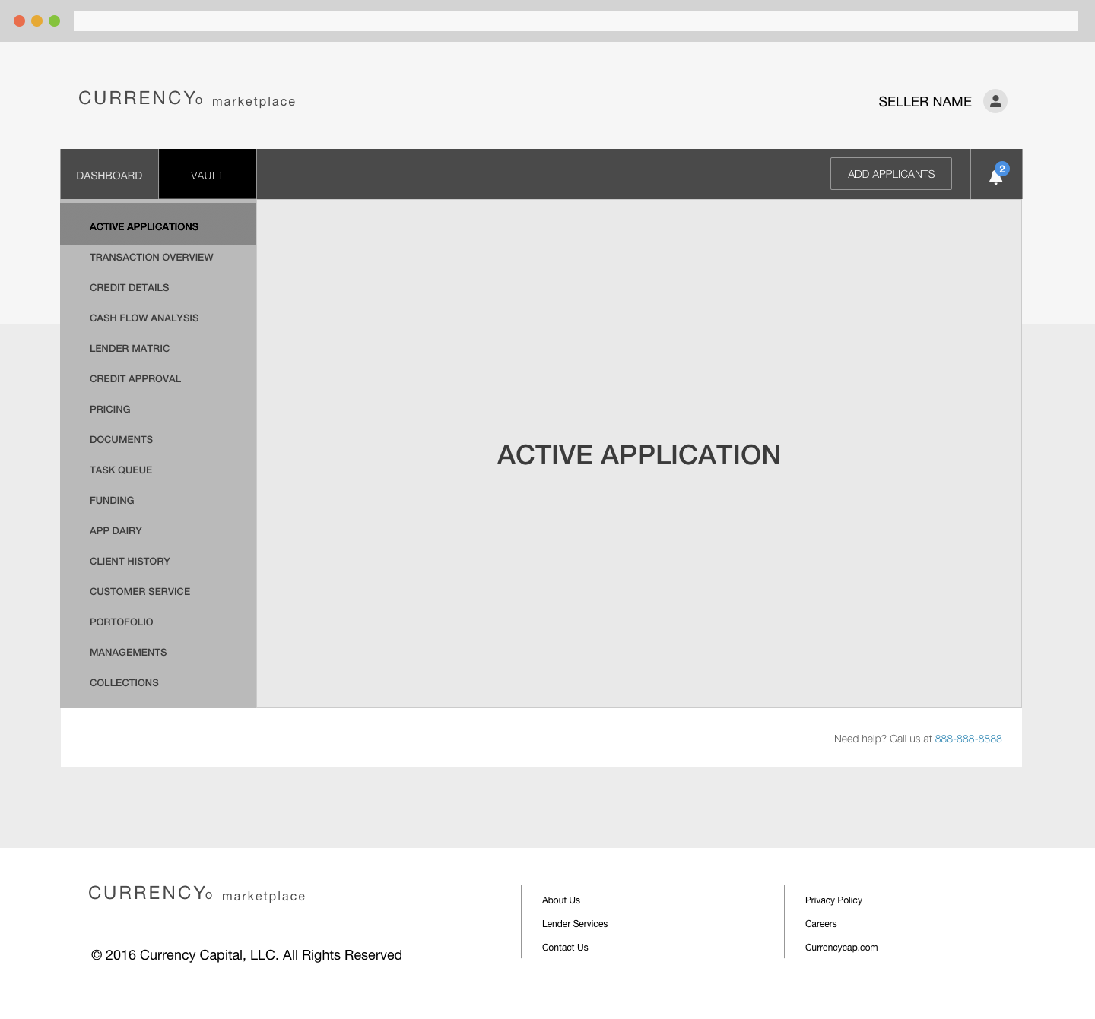This screenshot has width=1095, height=1019.
Task: Open the About Us footer link
Action: tap(561, 900)
